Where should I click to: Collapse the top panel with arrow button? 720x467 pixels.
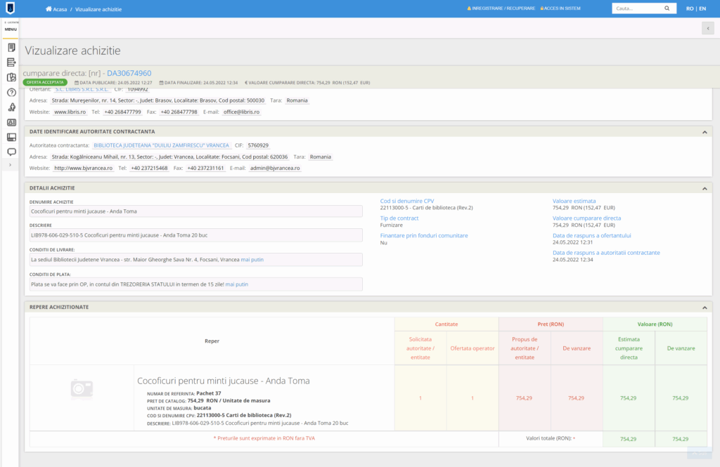707,29
